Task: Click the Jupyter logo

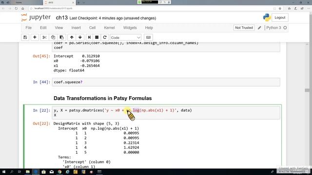Action: pyautogui.click(x=36, y=17)
